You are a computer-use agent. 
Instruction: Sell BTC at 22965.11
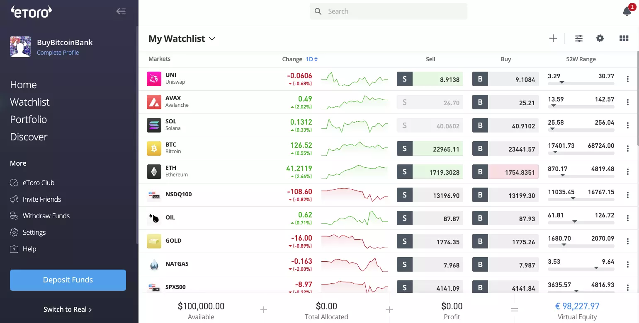pyautogui.click(x=430, y=149)
